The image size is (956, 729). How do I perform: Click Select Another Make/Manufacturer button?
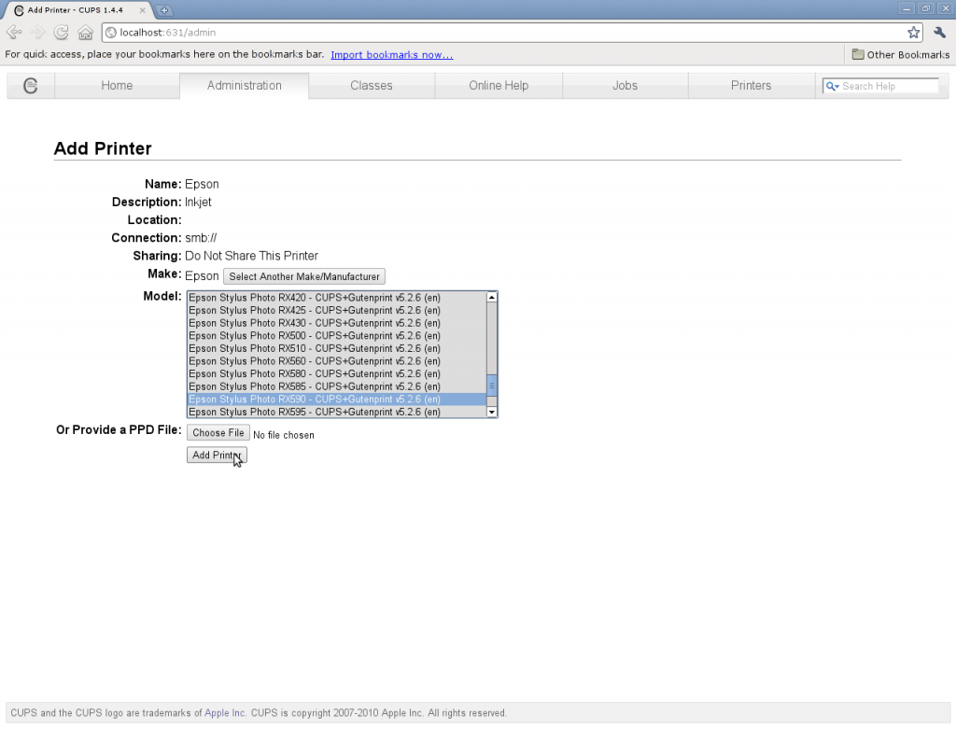click(x=304, y=276)
